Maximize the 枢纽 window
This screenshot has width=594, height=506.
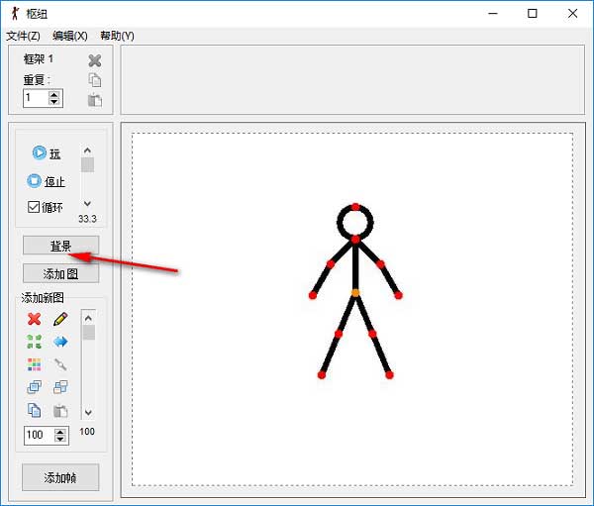533,14
